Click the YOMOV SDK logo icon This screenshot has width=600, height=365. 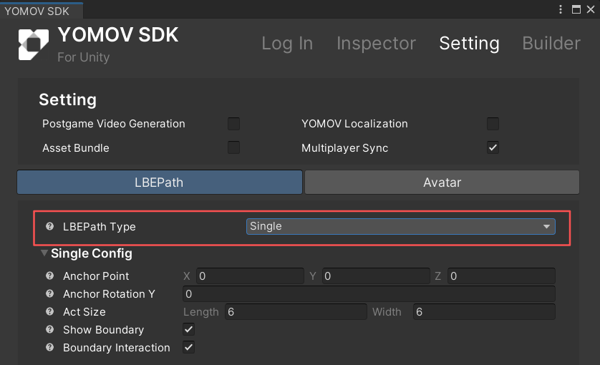coord(33,44)
